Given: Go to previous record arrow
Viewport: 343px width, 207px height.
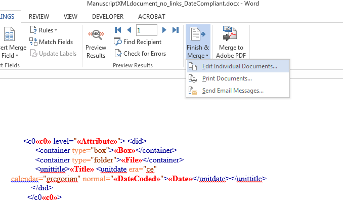Looking at the screenshot, I should point(128,30).
